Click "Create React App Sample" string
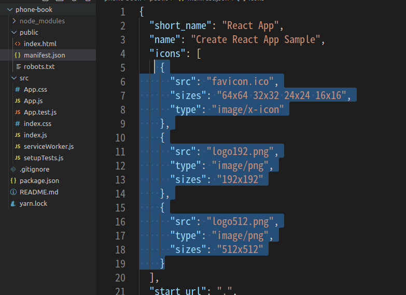This screenshot has height=295, width=406. (x=256, y=40)
